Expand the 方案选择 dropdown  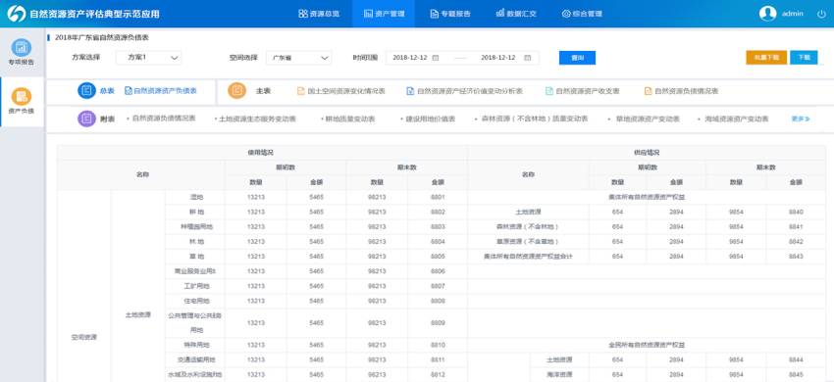pyautogui.click(x=149, y=58)
